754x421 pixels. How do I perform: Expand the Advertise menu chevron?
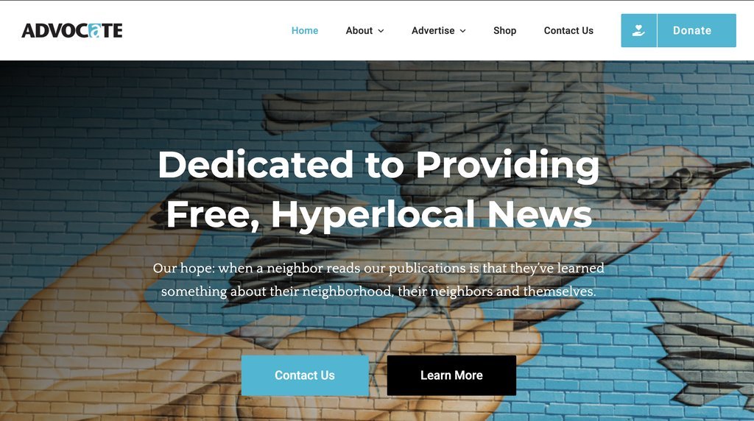coord(462,31)
